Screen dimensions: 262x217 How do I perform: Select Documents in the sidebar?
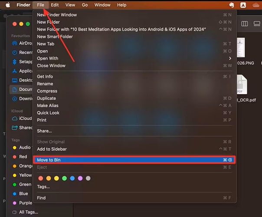tap(21, 89)
